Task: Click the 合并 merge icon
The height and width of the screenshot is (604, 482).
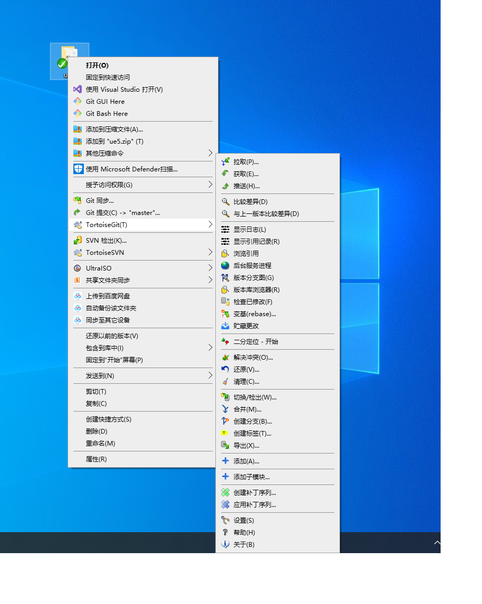Action: (x=225, y=409)
